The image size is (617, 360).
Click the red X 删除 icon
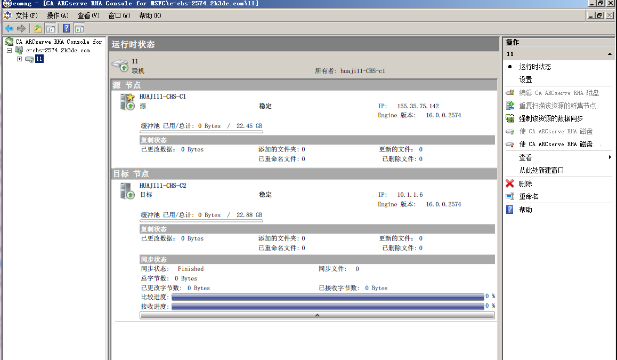pyautogui.click(x=509, y=183)
